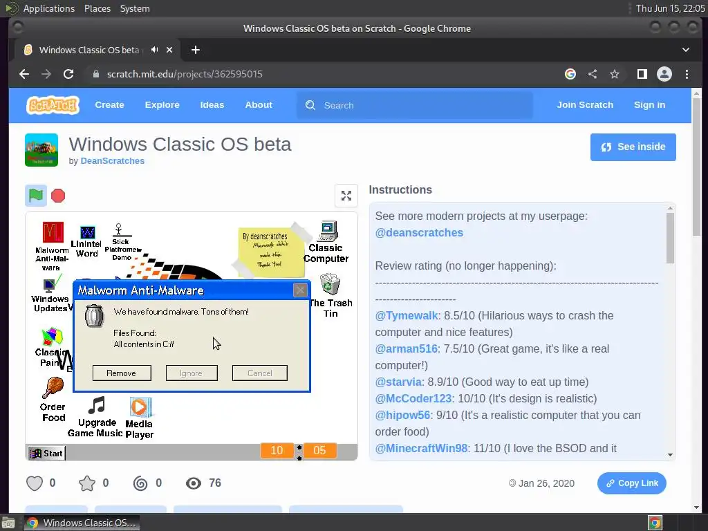Click the page vertical scrollbar
Viewport: 708px width, 531px height.
pos(696,167)
